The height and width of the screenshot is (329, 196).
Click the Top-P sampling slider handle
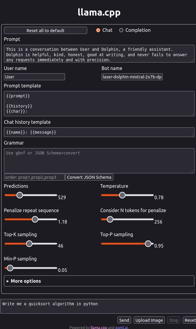[x=148, y=244]
